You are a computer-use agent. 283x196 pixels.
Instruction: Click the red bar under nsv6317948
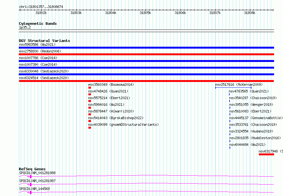tap(266, 154)
